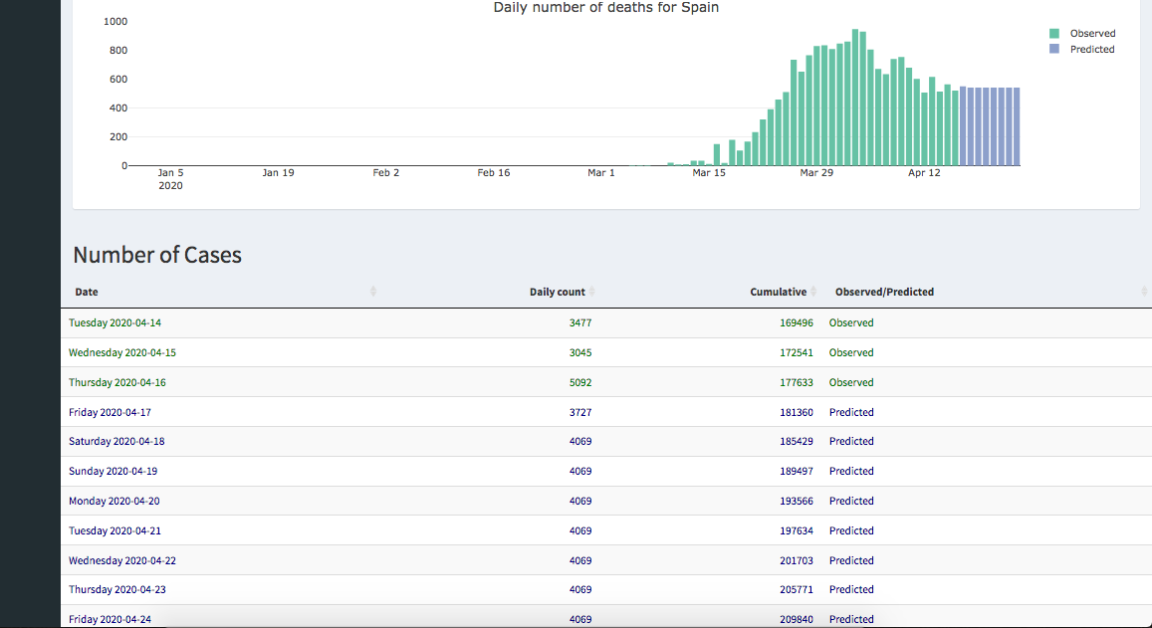Select the Cumulative column header text
Image resolution: width=1152 pixels, height=628 pixels.
(x=778, y=292)
